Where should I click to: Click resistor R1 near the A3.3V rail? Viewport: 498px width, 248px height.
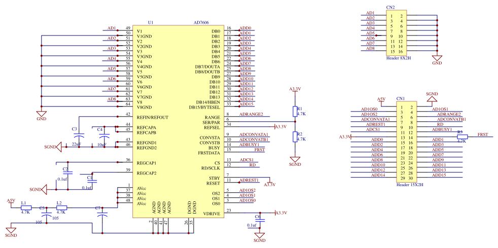tap(294, 112)
